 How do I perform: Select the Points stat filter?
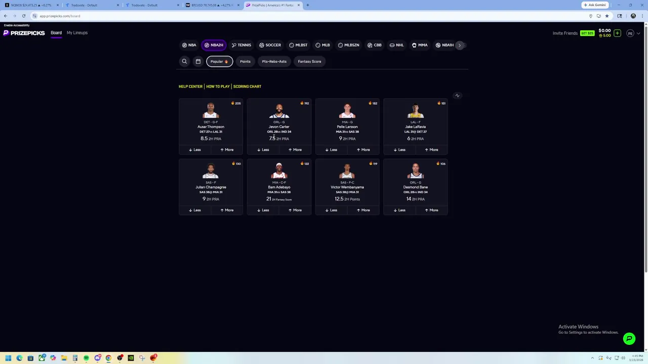click(245, 61)
